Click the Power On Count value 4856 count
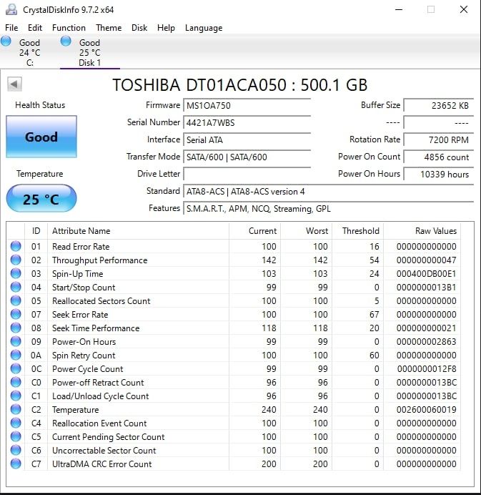Screen dimensions: 481x495 (439, 157)
